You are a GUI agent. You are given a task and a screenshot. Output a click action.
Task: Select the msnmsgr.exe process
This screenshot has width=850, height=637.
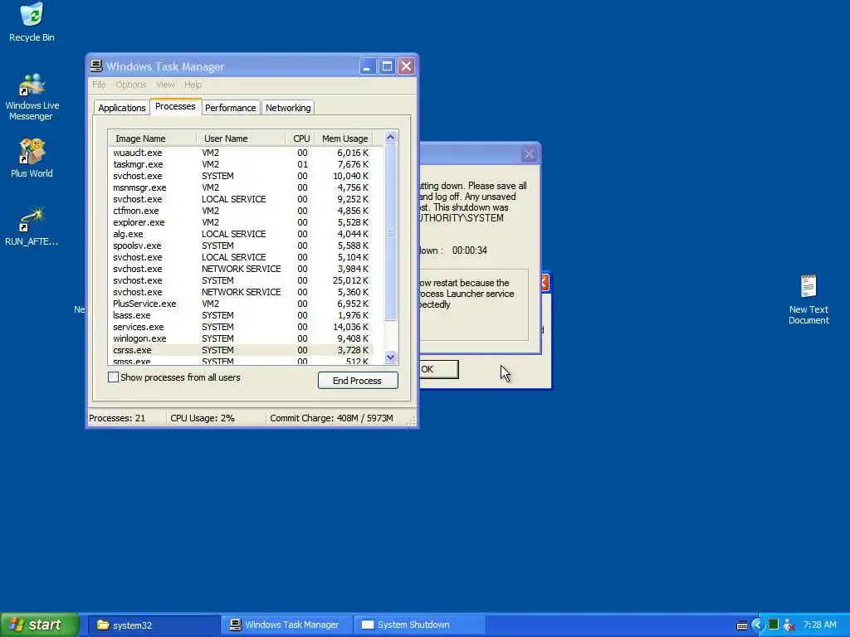click(242, 187)
